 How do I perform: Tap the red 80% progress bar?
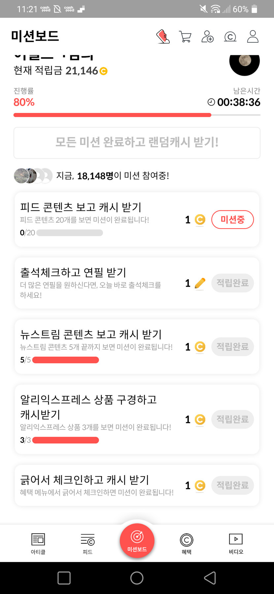[x=112, y=115]
